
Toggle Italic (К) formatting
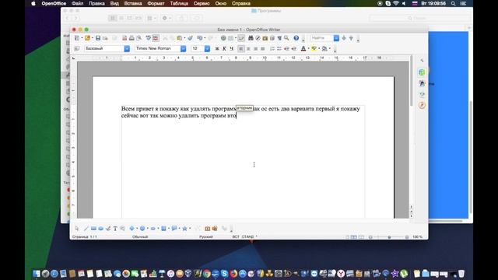pyautogui.click(x=224, y=48)
